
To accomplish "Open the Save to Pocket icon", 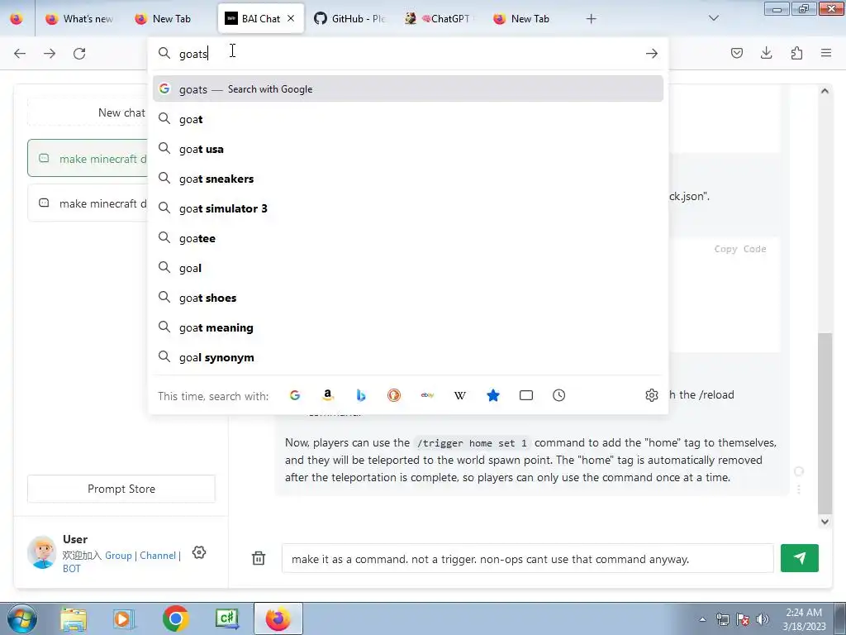I will (x=736, y=53).
